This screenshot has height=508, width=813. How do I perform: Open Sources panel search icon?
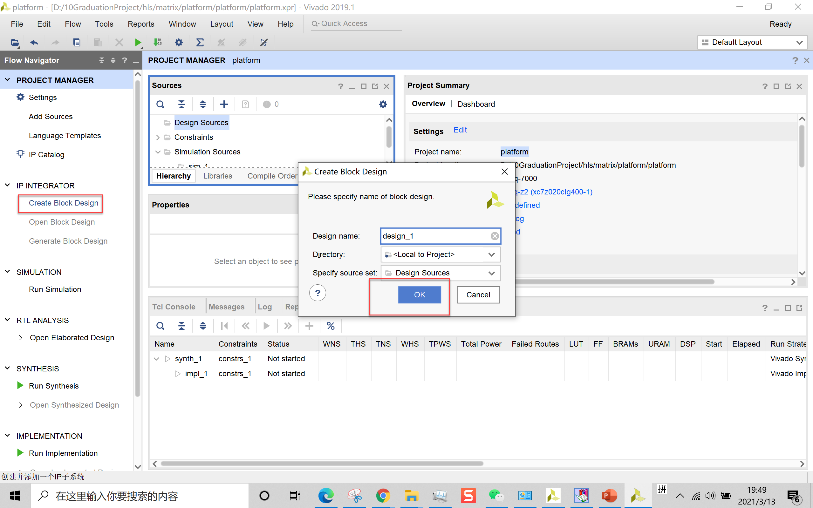[x=160, y=104]
